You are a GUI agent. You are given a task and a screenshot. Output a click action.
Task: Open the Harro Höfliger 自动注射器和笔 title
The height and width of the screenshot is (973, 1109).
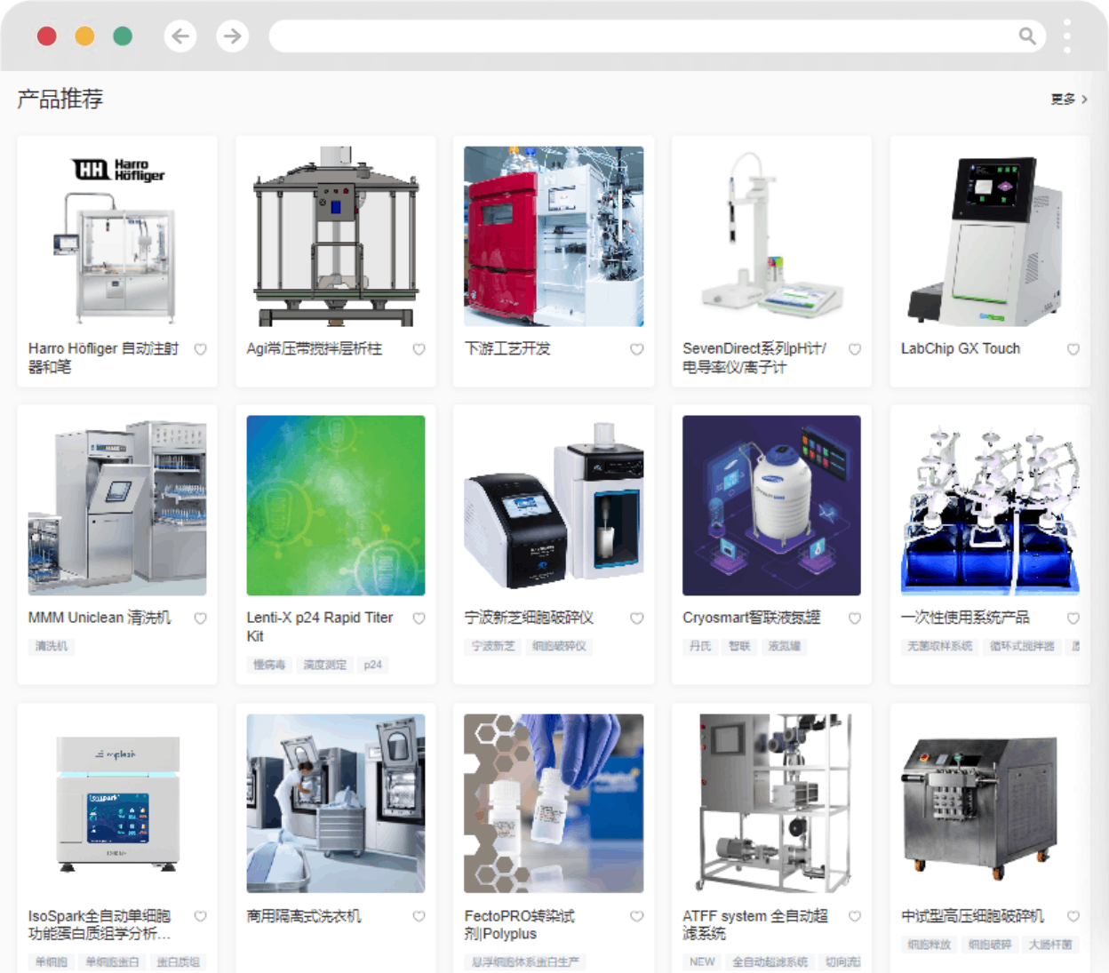(x=103, y=357)
